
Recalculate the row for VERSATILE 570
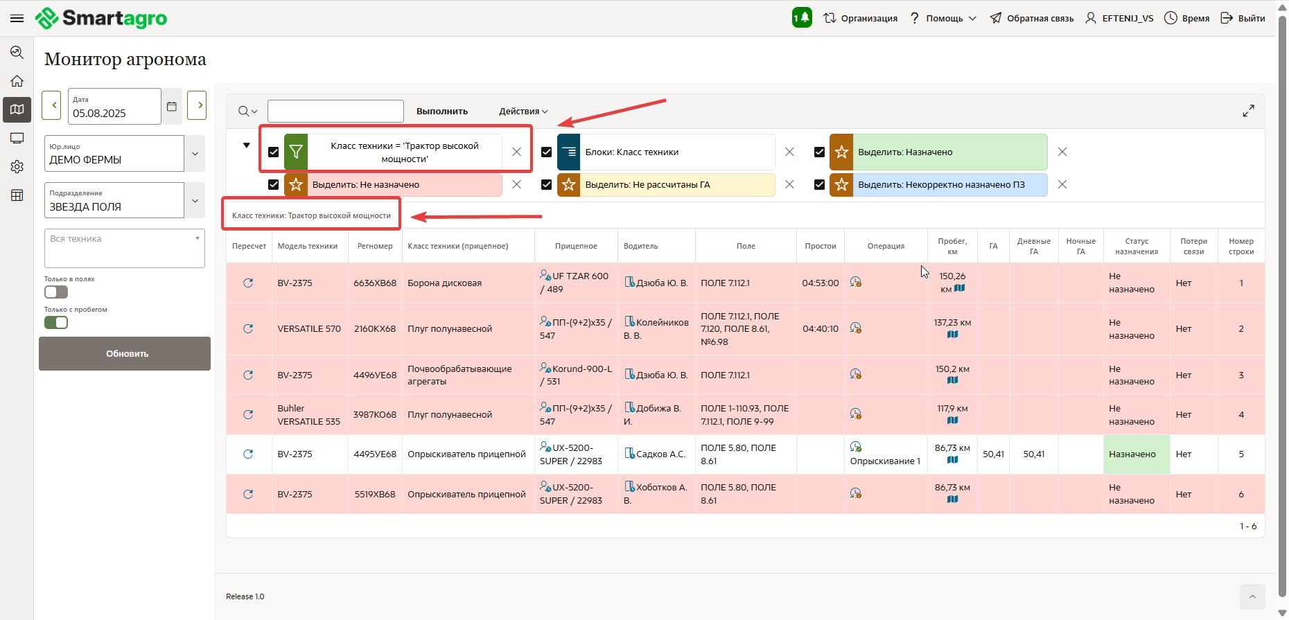(x=248, y=328)
